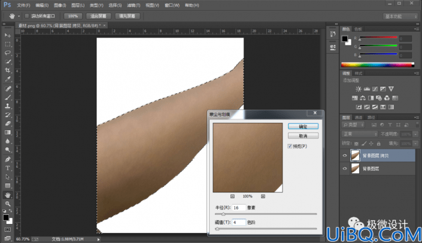Lock layer position with the move icon
This screenshot has width=422, height=243.
pyautogui.click(x=371, y=144)
